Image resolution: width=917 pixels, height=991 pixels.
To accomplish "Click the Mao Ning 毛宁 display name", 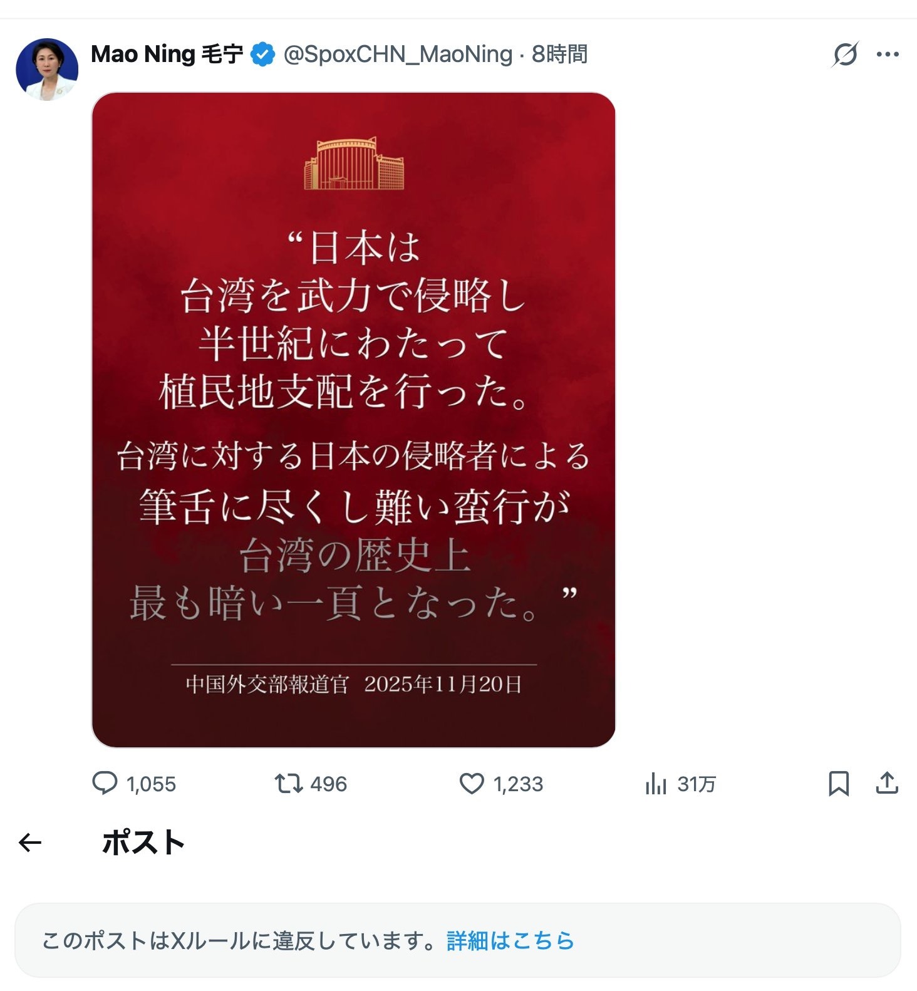I will 167,54.
